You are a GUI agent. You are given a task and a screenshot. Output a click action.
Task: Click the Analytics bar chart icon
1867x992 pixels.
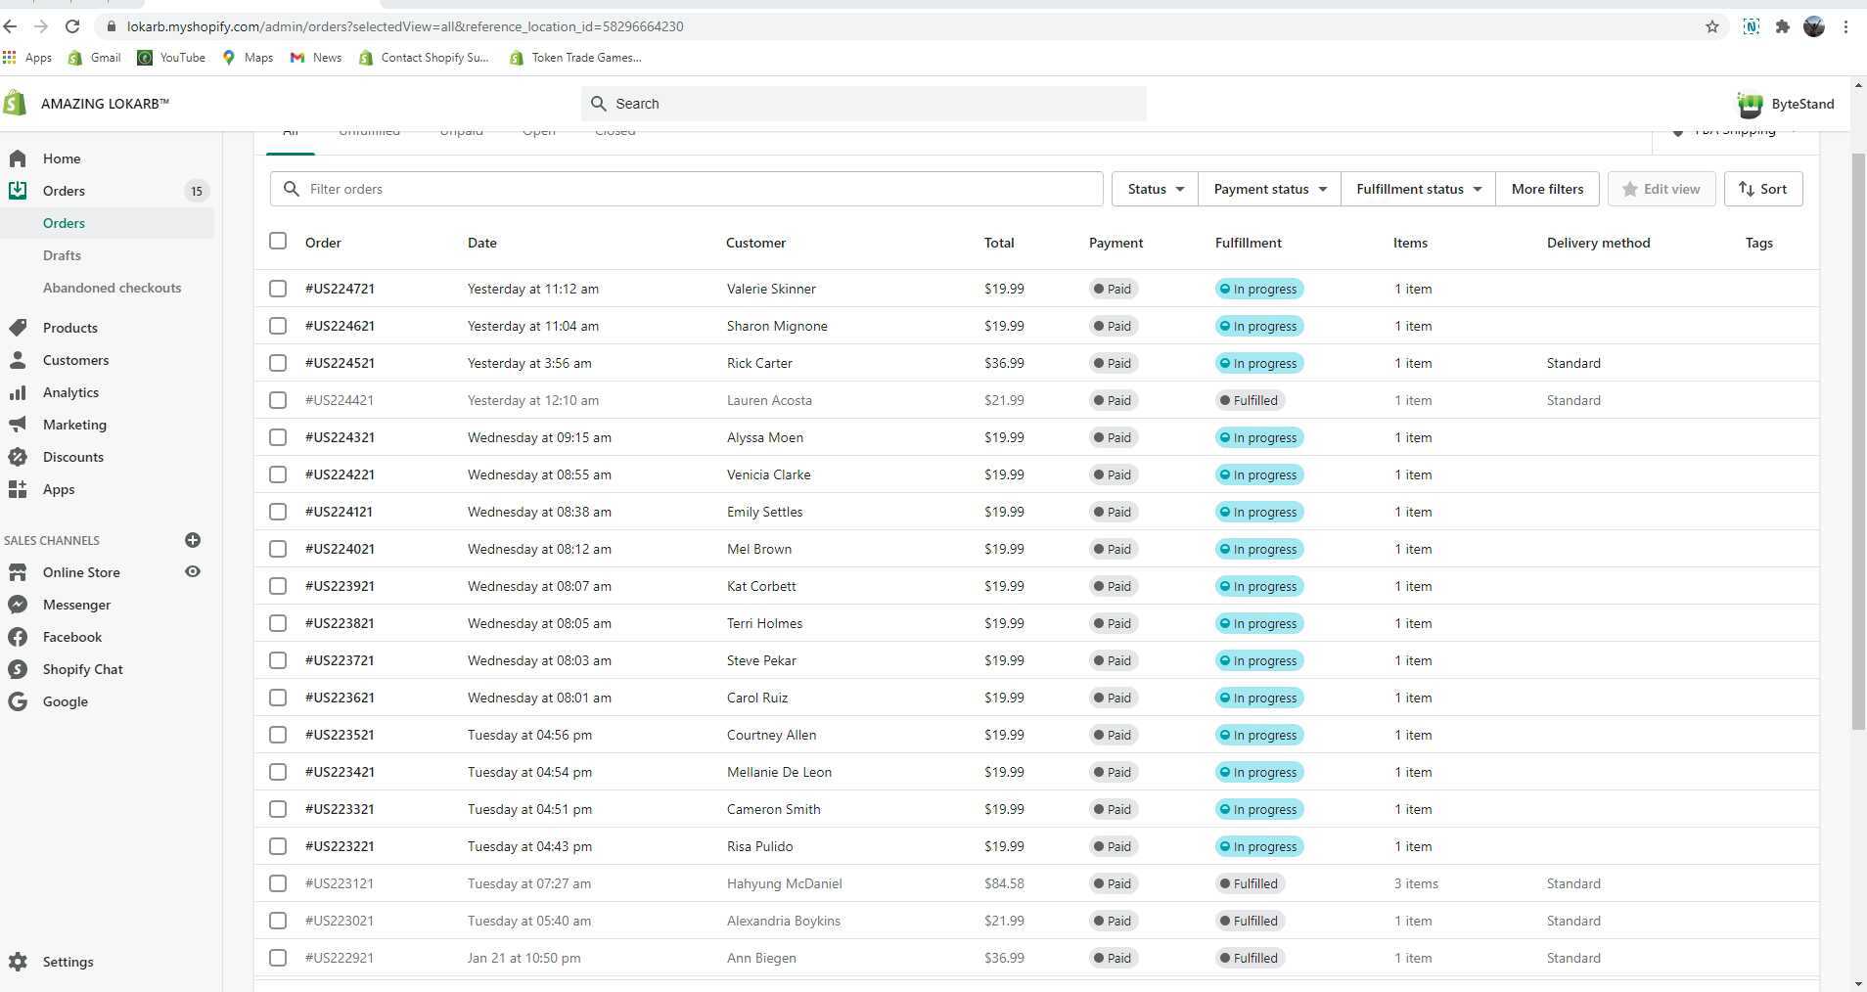(18, 392)
